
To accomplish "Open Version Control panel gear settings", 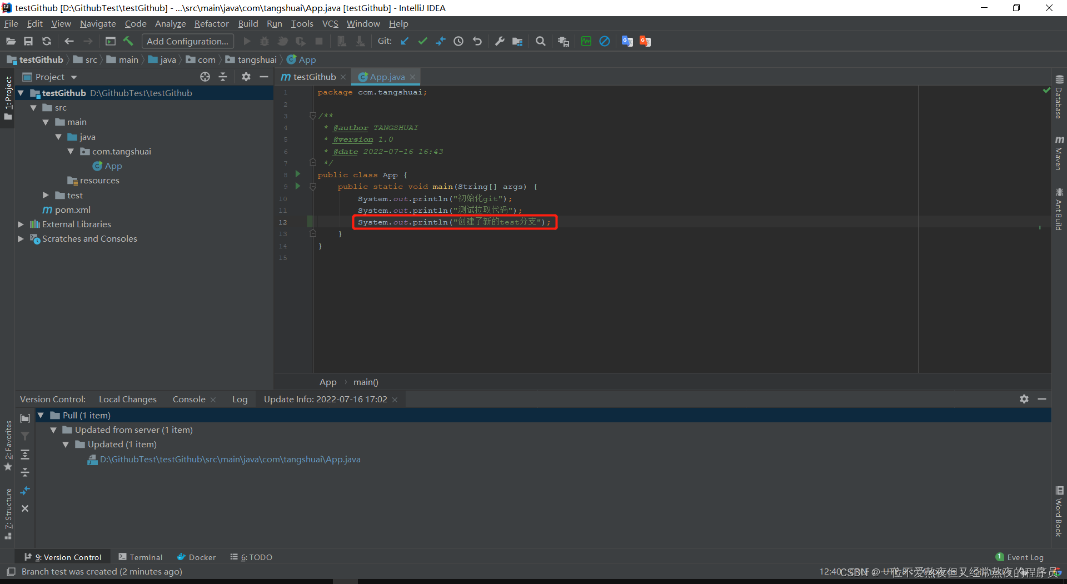I will point(1024,399).
